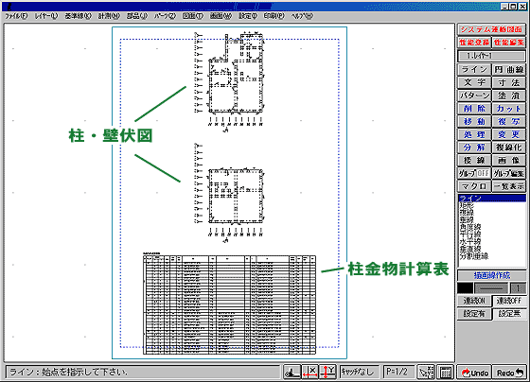Screen dimensions: 530x382
Task: Open the ファイル(F) menu
Action: point(16,16)
